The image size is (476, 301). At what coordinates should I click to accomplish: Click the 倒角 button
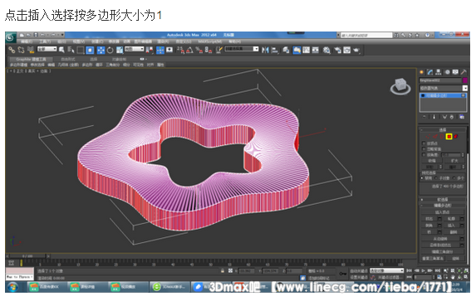(x=429, y=226)
